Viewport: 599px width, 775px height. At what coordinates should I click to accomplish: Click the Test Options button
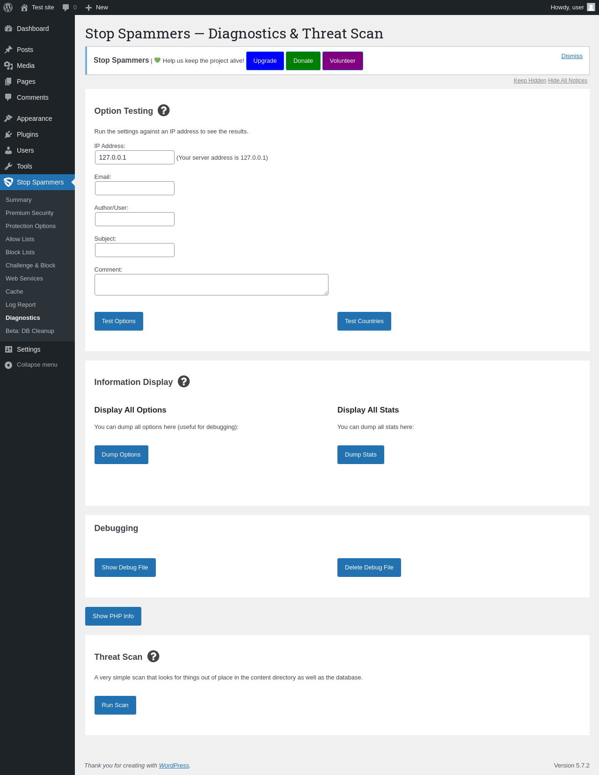coord(119,321)
